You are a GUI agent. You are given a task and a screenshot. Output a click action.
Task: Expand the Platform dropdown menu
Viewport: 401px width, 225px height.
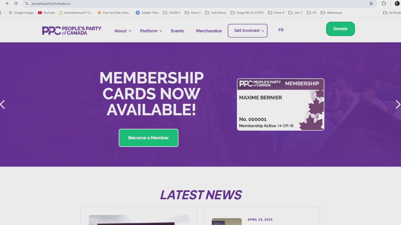(151, 31)
